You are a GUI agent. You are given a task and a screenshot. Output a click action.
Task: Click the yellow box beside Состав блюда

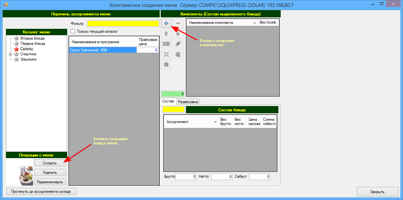pos(173,110)
